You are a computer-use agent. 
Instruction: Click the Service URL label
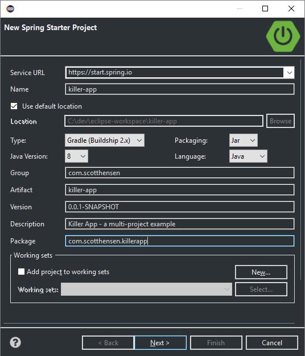point(27,73)
